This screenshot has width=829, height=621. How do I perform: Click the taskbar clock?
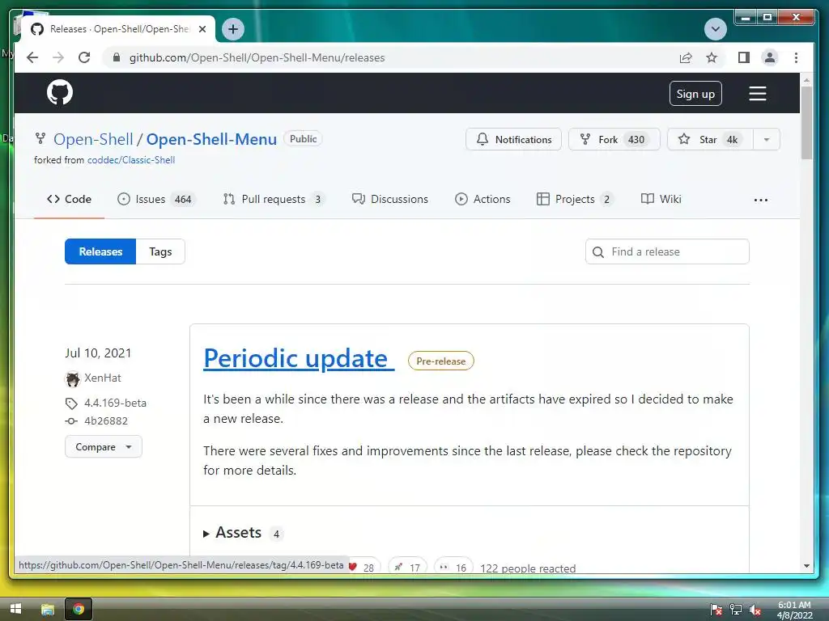coord(794,610)
